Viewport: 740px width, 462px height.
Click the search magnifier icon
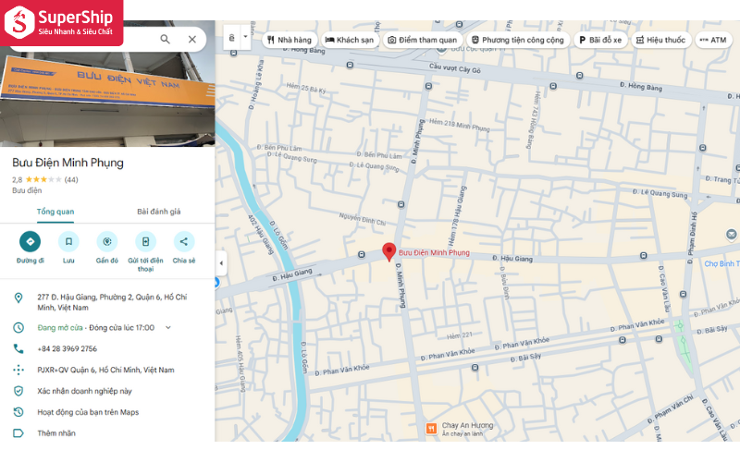point(165,39)
